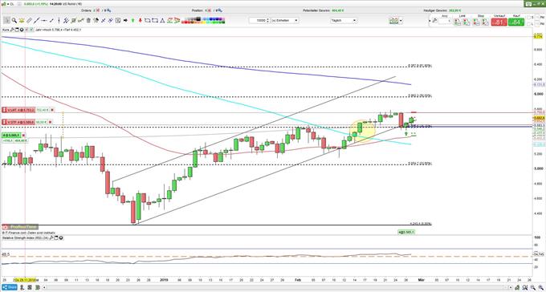Click the red Verkauf sell button
This screenshot has width=546, height=292.
(499, 22)
